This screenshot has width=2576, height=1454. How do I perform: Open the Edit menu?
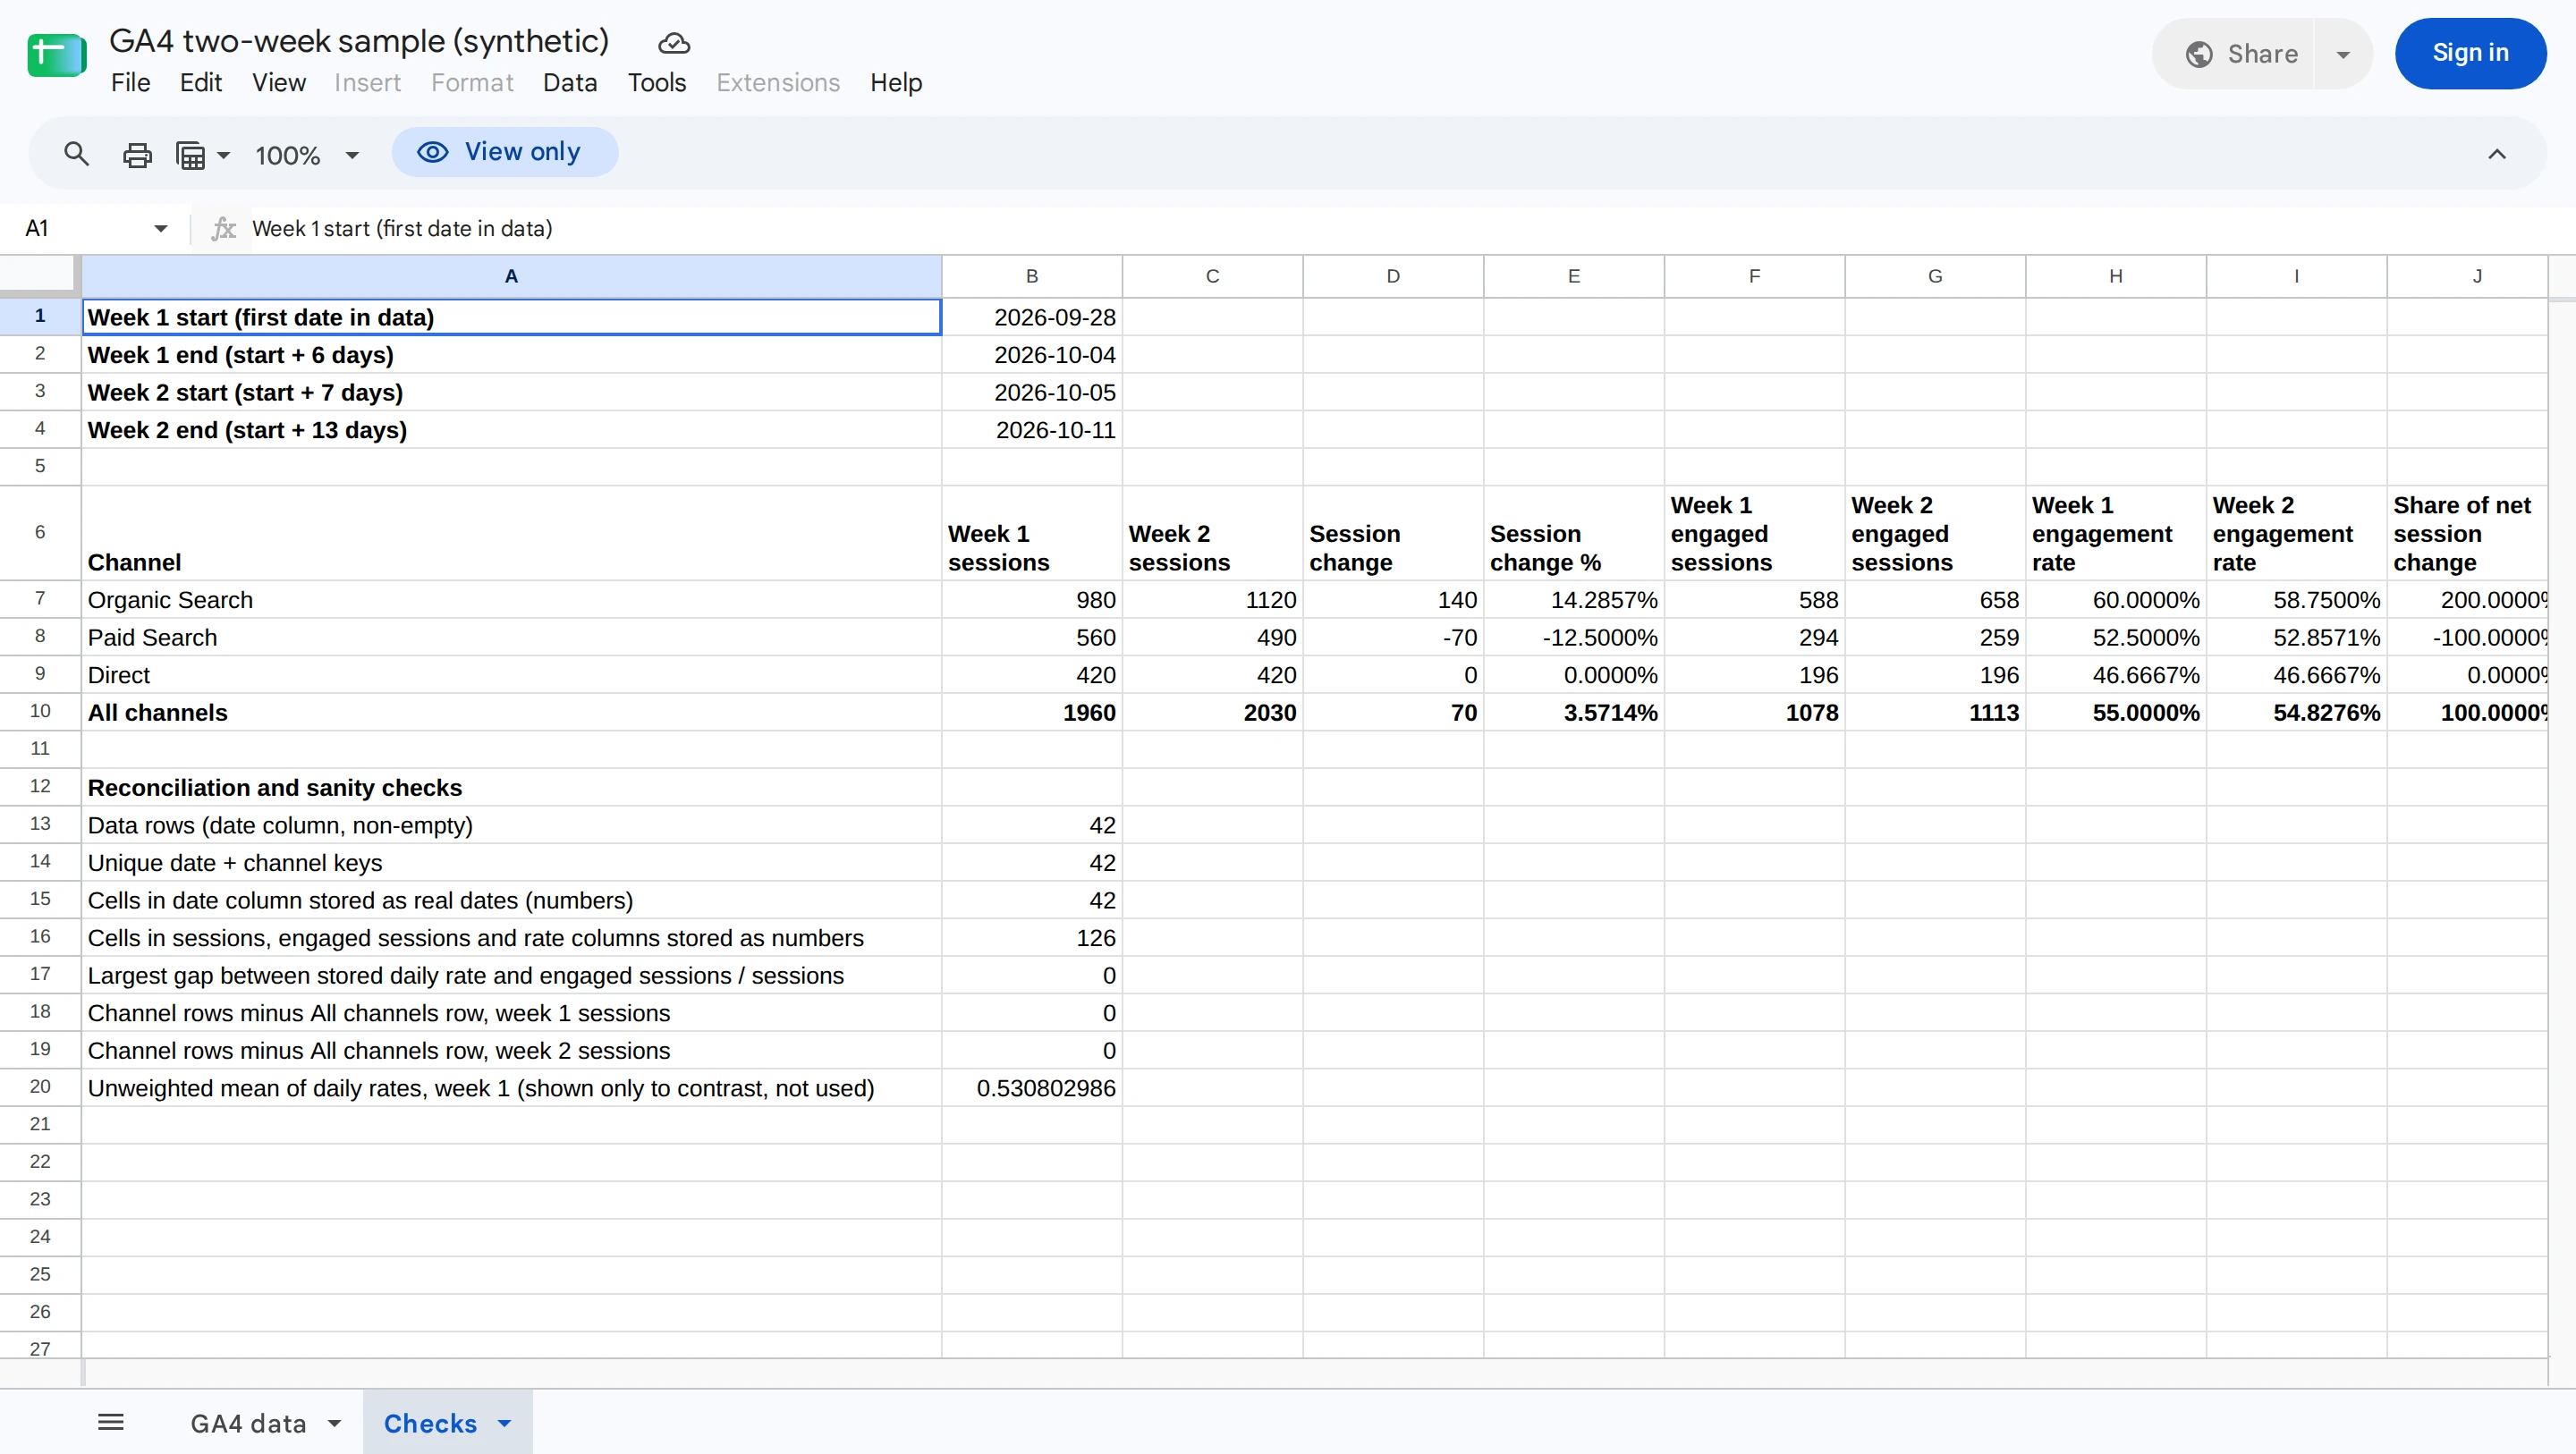[201, 83]
